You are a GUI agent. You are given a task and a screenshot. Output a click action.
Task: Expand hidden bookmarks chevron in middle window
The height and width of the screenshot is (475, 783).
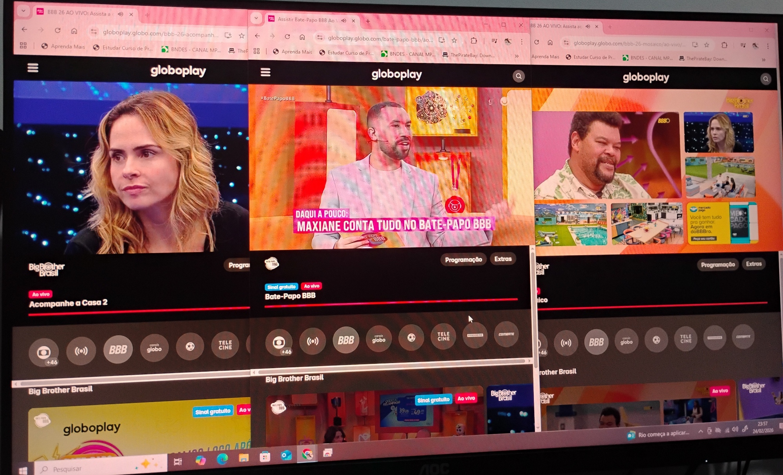[x=517, y=56]
